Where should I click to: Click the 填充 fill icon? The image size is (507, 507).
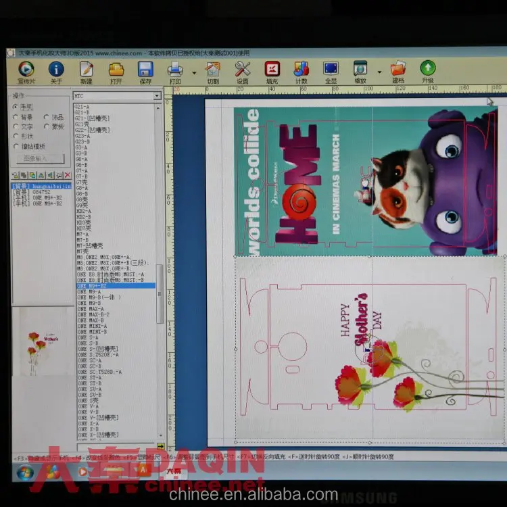tap(272, 72)
